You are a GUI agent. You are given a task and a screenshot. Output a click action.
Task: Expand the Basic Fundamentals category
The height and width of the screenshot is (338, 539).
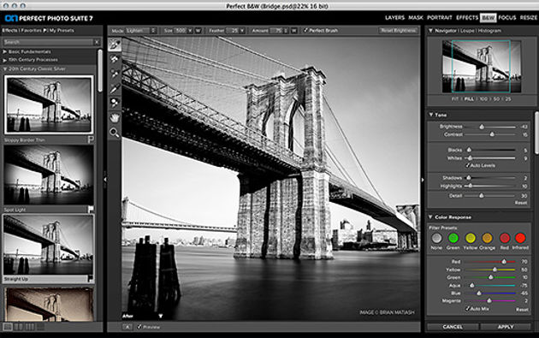(5, 51)
